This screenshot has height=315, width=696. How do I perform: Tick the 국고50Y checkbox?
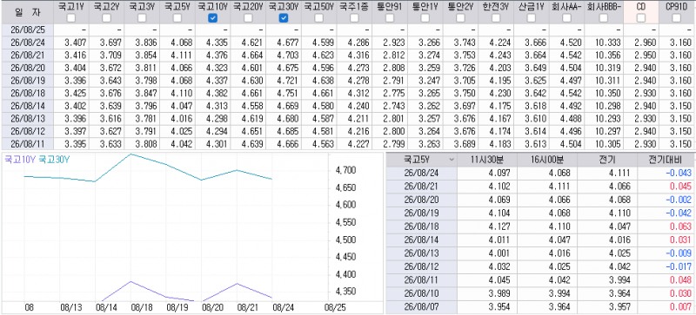click(x=318, y=18)
